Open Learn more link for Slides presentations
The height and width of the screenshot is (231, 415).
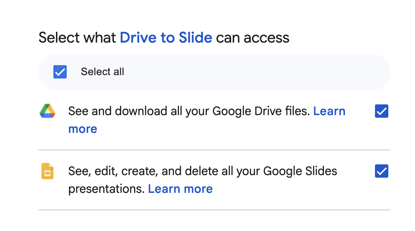(x=180, y=189)
